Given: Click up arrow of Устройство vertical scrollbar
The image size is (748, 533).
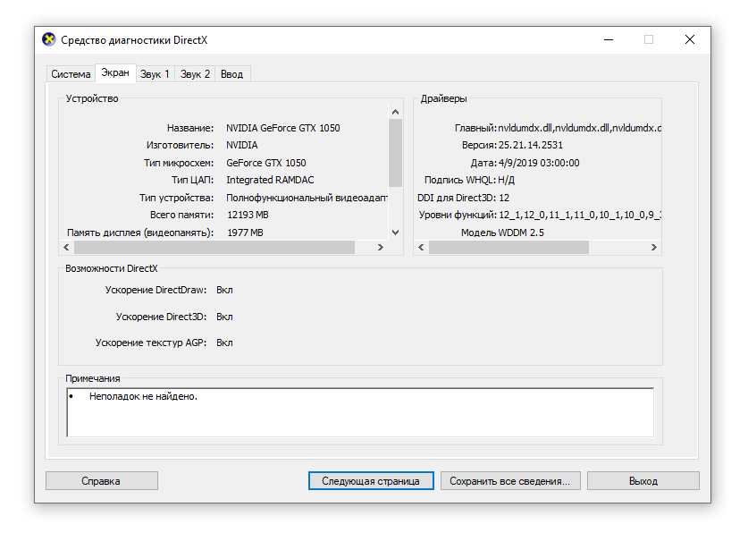Looking at the screenshot, I should click(395, 112).
